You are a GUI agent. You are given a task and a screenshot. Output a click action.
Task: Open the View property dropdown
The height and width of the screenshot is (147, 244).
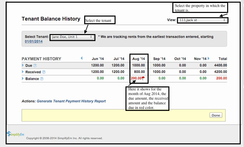click(202, 20)
